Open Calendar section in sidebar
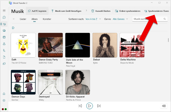This screenshot has width=171, height=112. 4,37
